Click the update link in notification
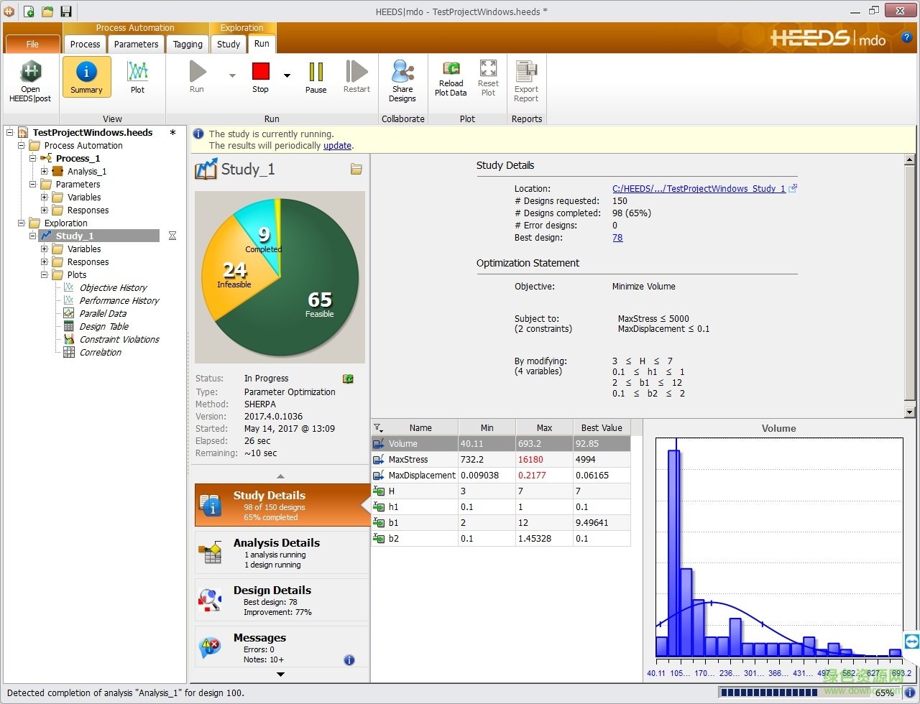Viewport: 920px width, 704px height. click(337, 146)
